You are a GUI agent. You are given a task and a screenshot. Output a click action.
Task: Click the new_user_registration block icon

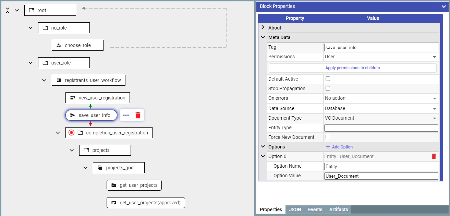[73, 98]
